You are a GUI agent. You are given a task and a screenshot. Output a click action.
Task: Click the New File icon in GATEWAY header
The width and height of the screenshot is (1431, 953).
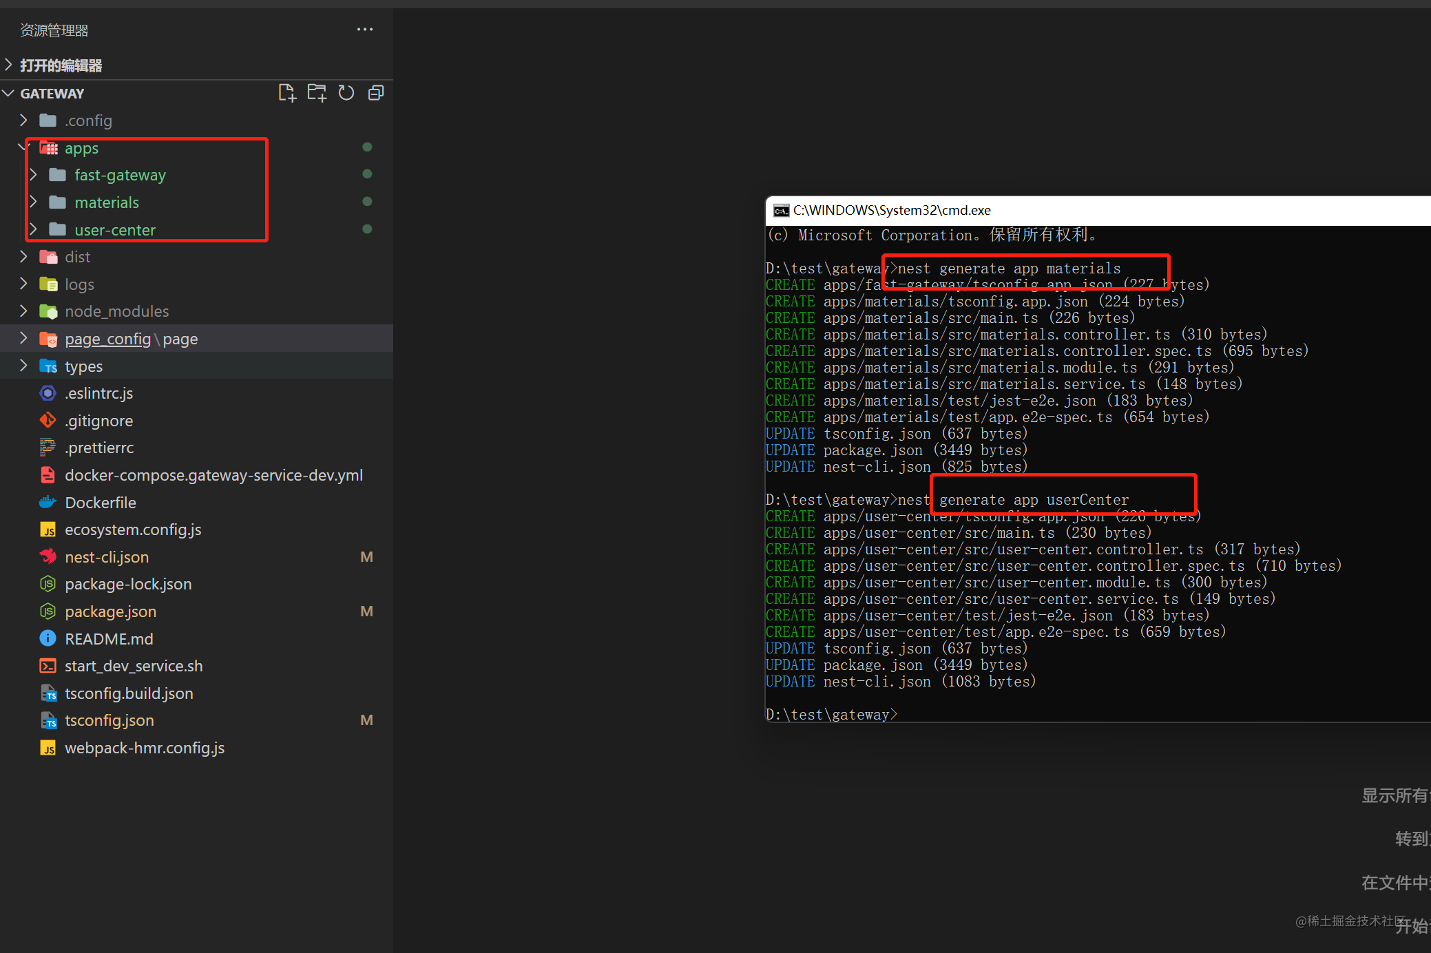point(287,93)
